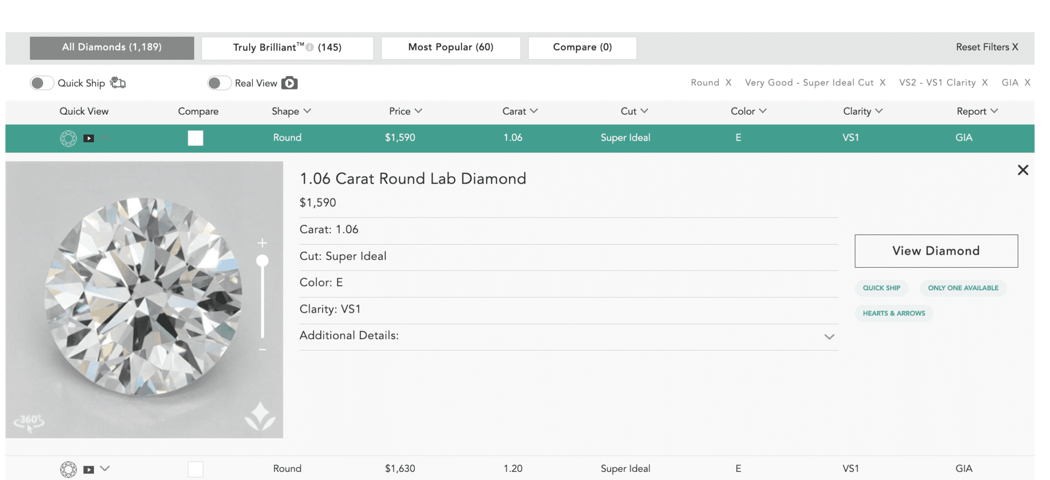Click Reset Filters X
The width and height of the screenshot is (1050, 480).
click(x=987, y=47)
